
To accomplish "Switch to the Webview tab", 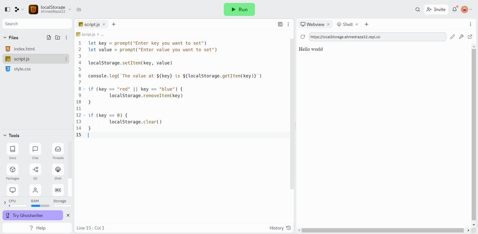I will [x=314, y=24].
